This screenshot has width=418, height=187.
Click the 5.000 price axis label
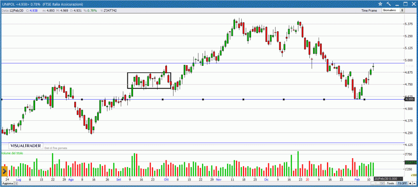click(409, 60)
